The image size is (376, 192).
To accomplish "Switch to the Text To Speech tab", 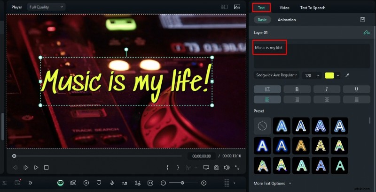I will coord(313,7).
